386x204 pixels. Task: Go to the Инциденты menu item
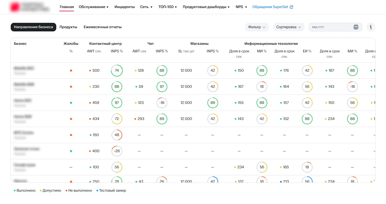pyautogui.click(x=124, y=7)
